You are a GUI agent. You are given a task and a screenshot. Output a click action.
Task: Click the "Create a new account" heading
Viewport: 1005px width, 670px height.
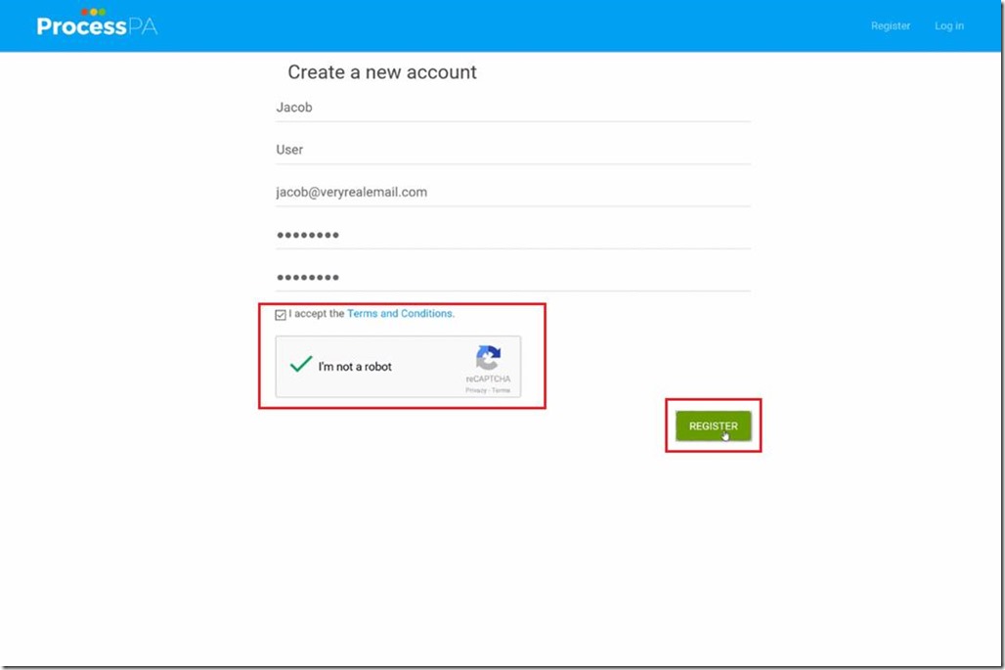(382, 72)
